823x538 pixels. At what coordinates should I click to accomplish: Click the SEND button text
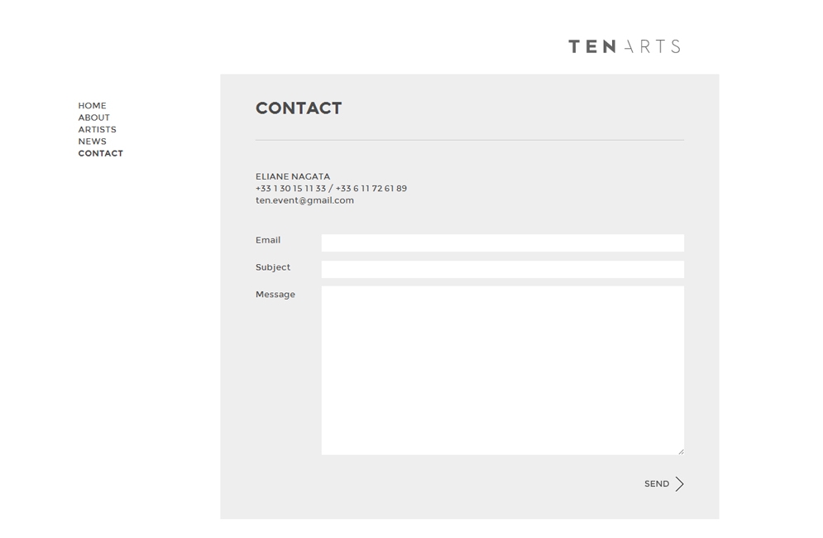[657, 484]
